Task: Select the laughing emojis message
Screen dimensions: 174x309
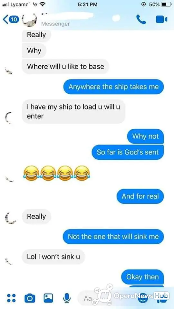Action: [57, 173]
